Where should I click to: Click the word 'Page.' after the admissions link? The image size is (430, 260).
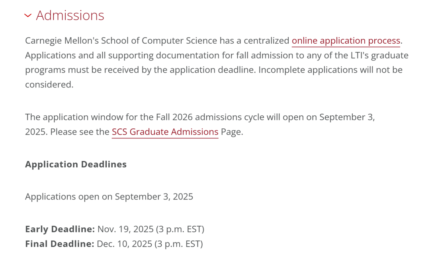[232, 132]
